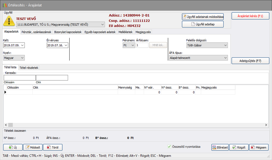Viewport: 272px width, 160px height.
Task: Switch to the Tétel részletek tab
Action: pyautogui.click(x=29, y=68)
